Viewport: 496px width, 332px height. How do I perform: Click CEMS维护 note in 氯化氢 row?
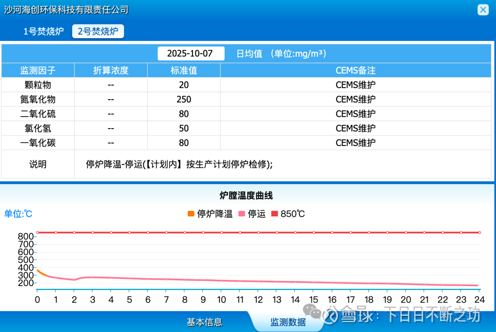(355, 129)
